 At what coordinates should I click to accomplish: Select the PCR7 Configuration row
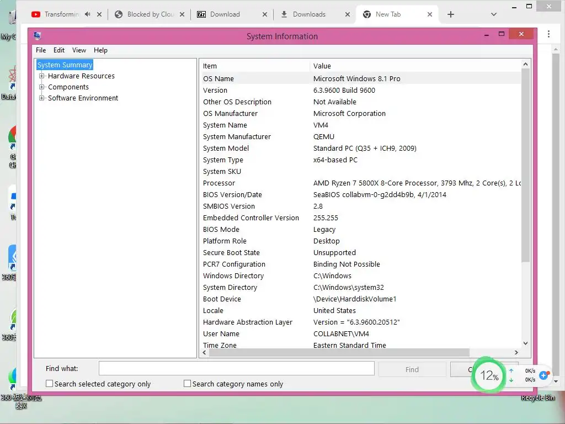[360, 264]
